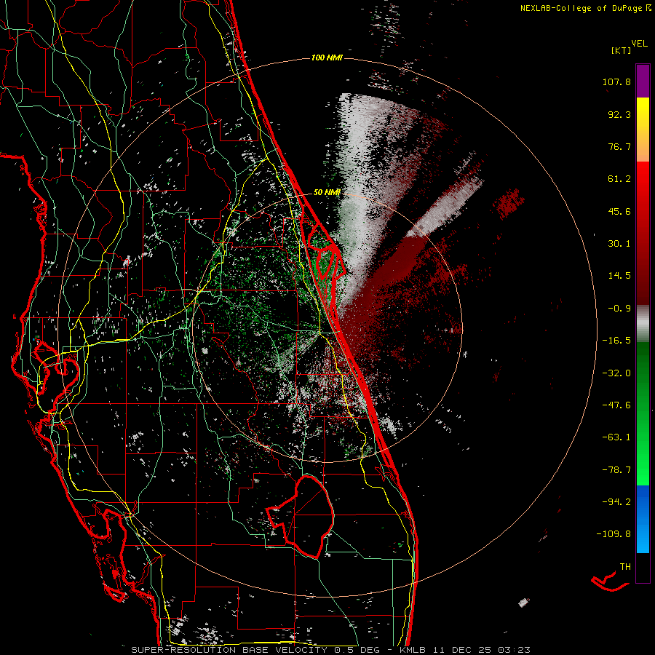Viewport: 655px width, 655px height.
Task: Click the 100 NMI range ring label
Action: (327, 57)
